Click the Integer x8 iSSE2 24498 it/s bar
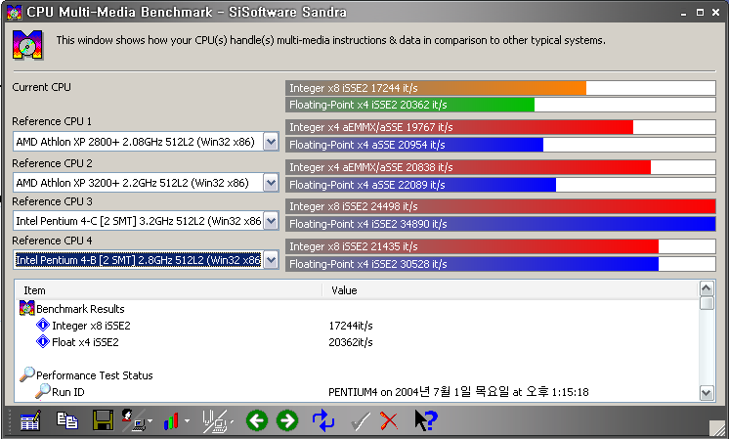 500,206
